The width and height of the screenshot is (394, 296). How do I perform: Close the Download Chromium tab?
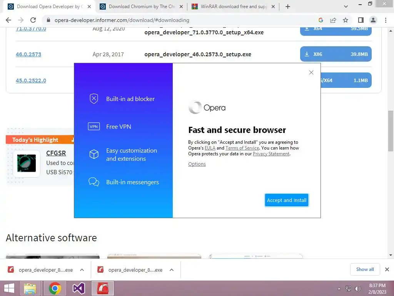[x=181, y=7]
